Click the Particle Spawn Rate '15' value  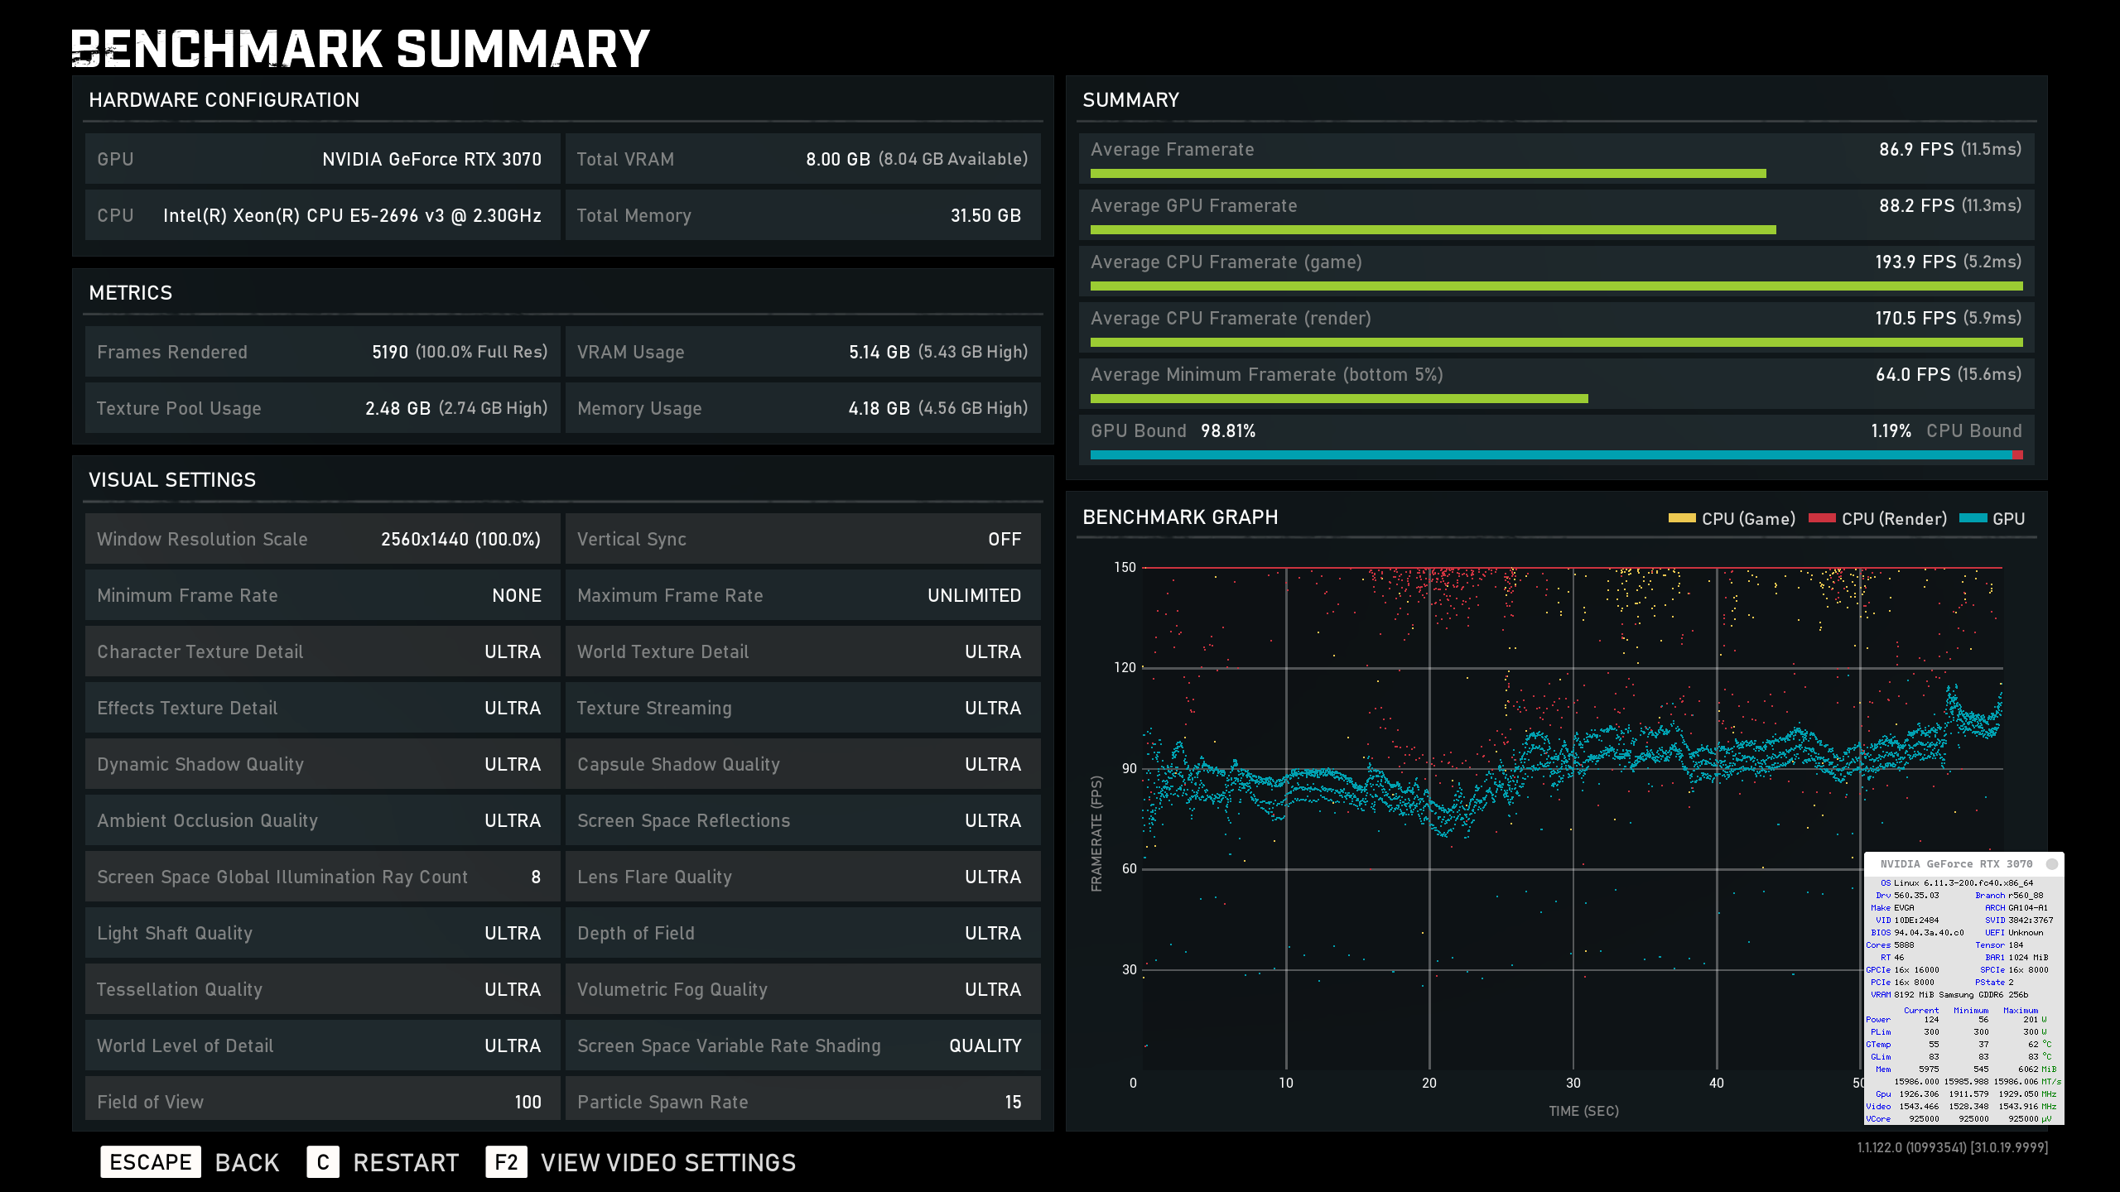point(1013,1102)
